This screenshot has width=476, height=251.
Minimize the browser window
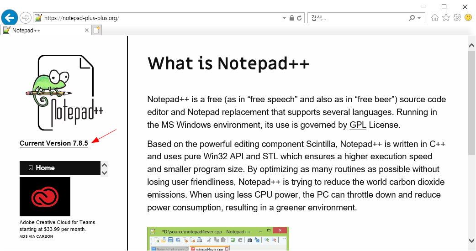pos(423,7)
